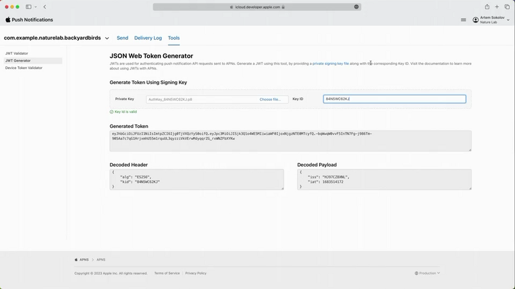Switch to the Delivery Log tab
Viewport: 515px width, 289px height.
(148, 38)
